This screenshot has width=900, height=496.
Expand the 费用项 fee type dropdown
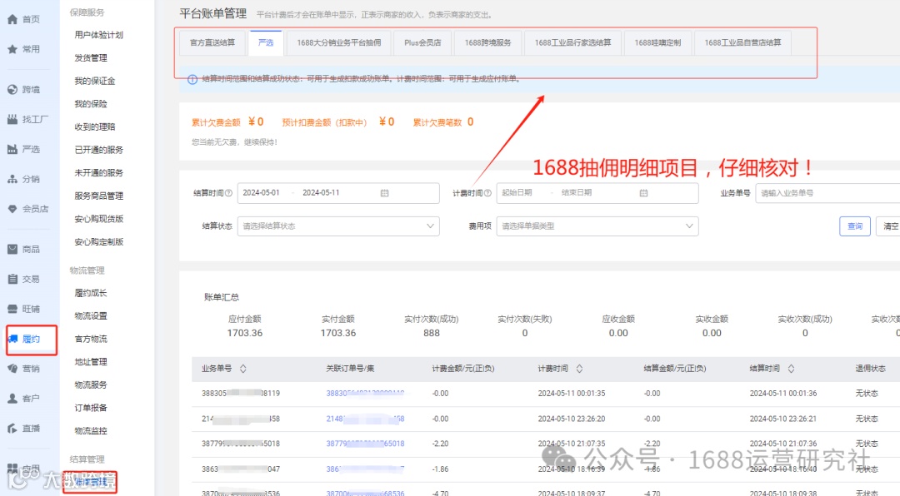597,226
